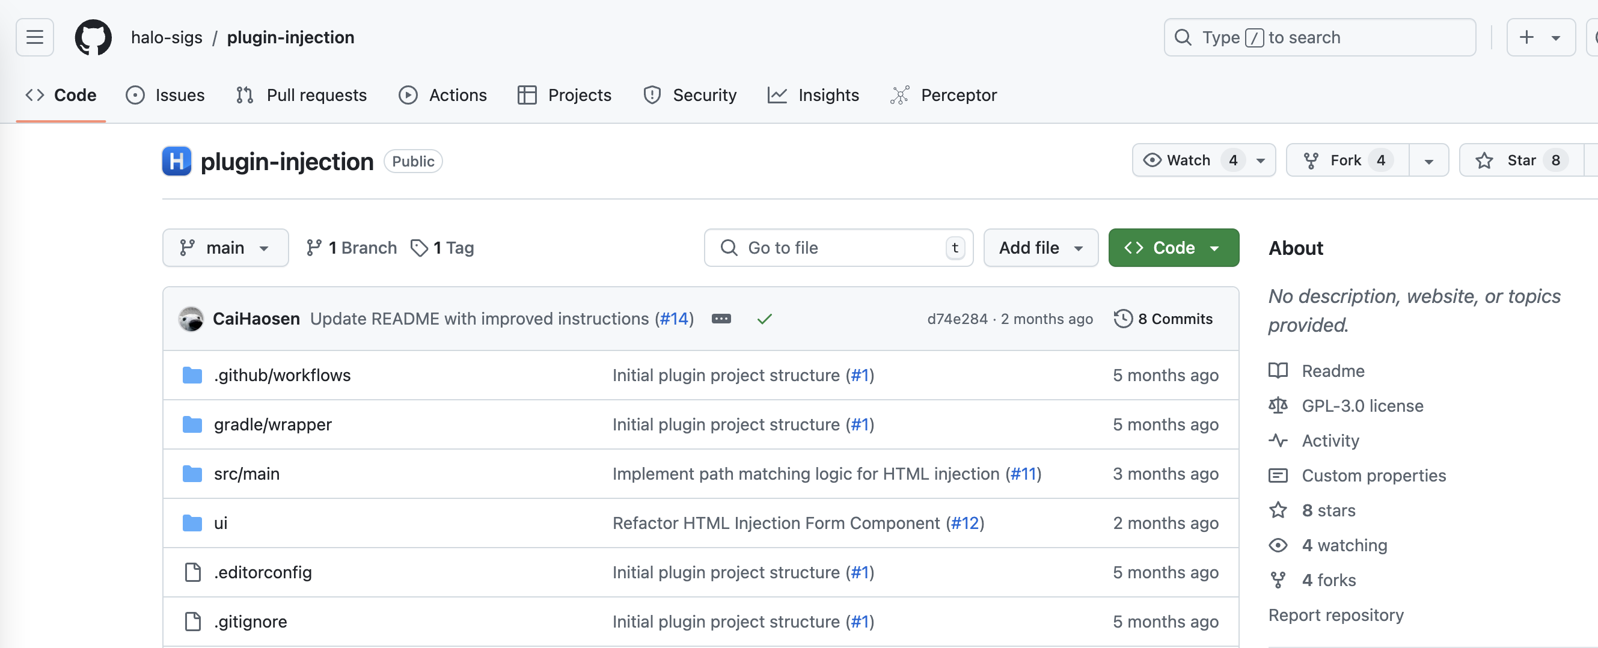Open the Readme link in About

(x=1332, y=371)
